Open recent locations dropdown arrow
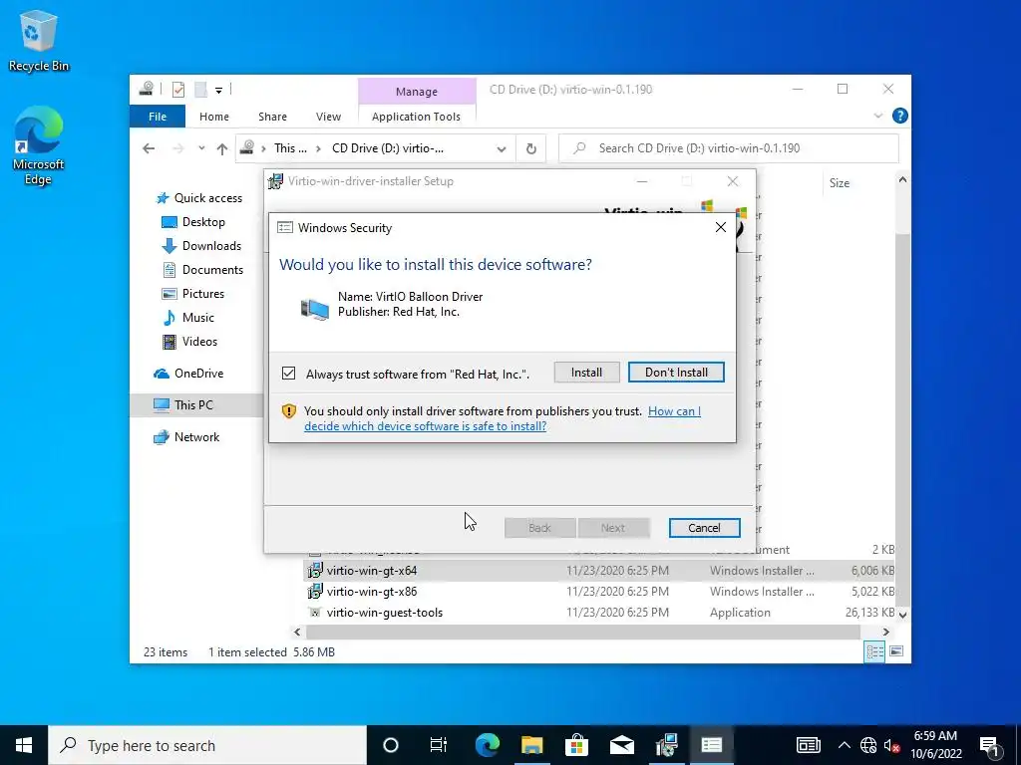 pyautogui.click(x=201, y=148)
